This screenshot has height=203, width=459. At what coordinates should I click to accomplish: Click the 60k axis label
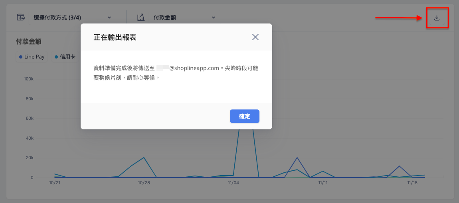click(x=29, y=119)
